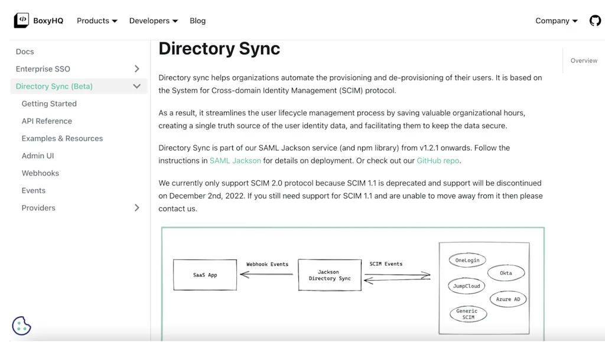Open the Getting Started page

click(x=49, y=103)
